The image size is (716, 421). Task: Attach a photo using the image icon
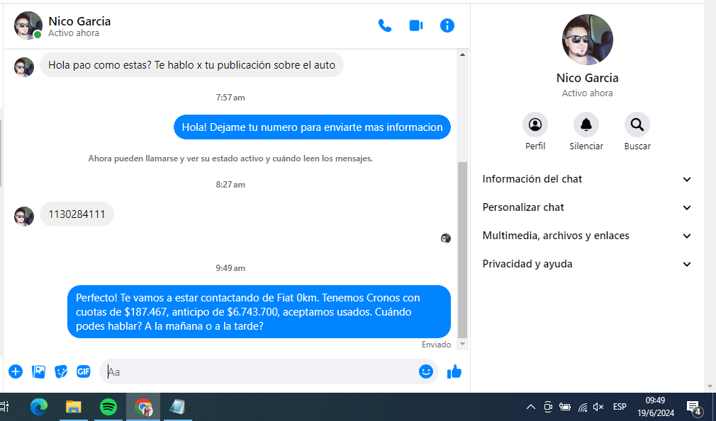tap(39, 371)
